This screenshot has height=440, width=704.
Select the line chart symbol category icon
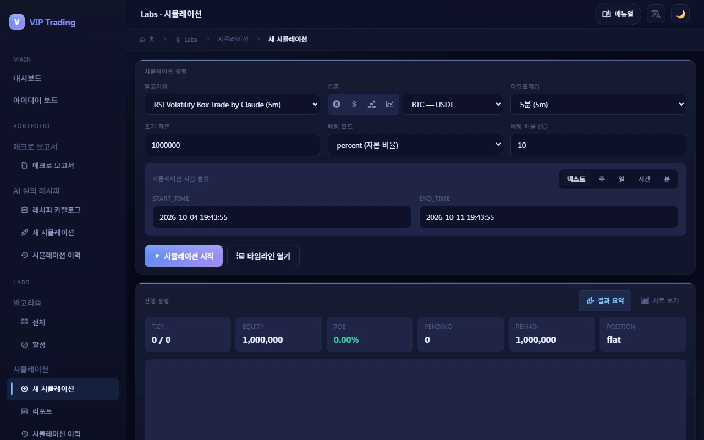tap(389, 104)
